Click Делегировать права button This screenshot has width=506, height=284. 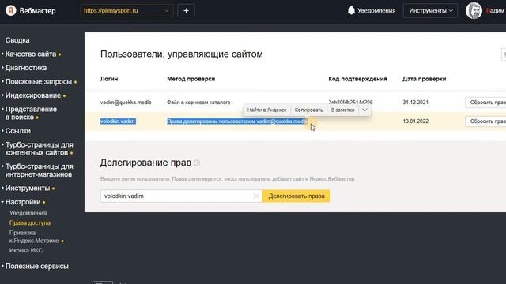(296, 196)
